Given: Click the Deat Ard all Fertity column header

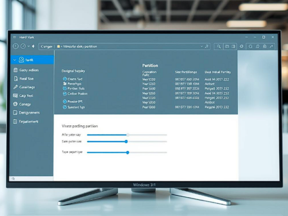Looking at the screenshot, I should point(218,72).
